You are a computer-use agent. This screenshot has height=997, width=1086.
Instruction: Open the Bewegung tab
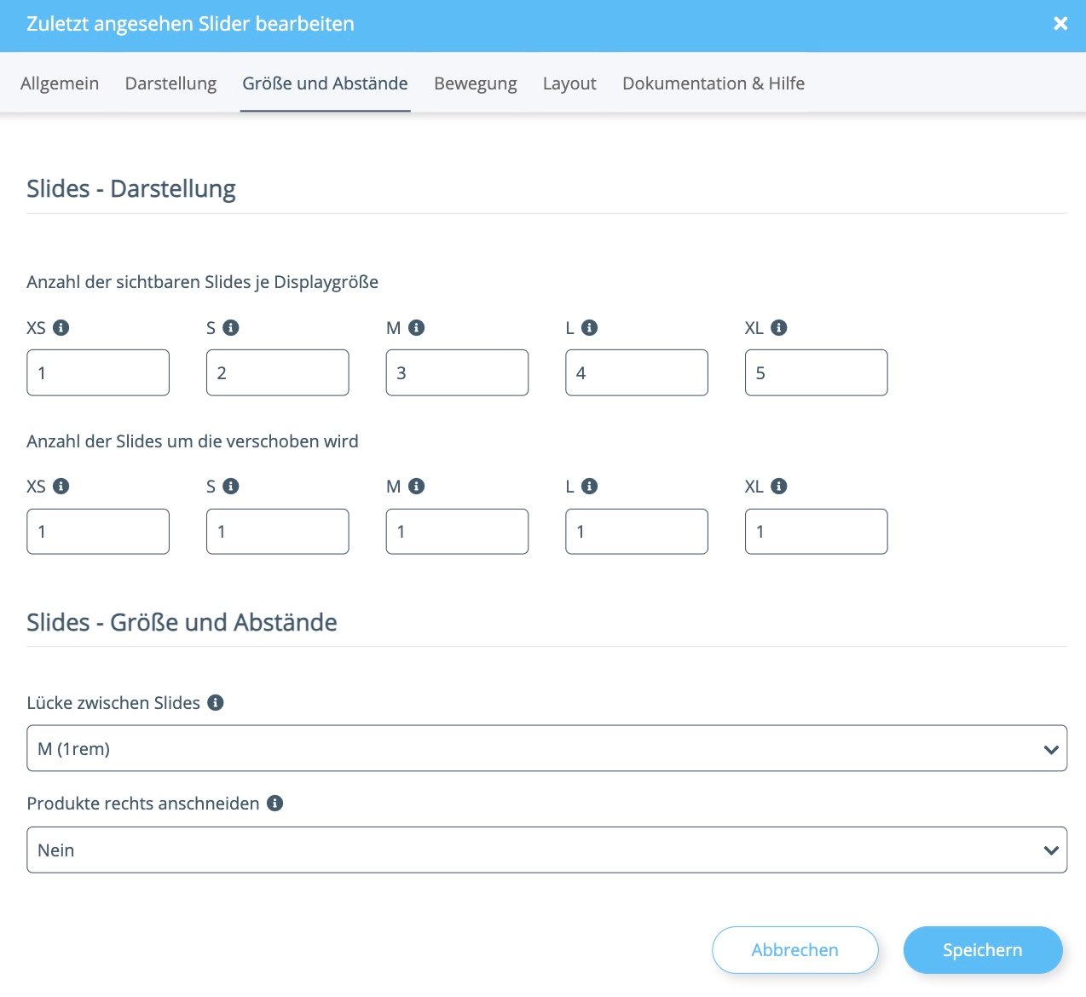(476, 84)
